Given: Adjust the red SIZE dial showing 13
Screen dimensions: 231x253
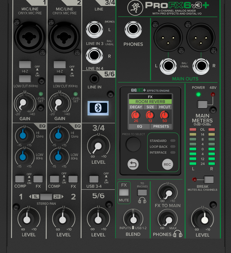Looking at the screenshot, I should (x=150, y=115).
